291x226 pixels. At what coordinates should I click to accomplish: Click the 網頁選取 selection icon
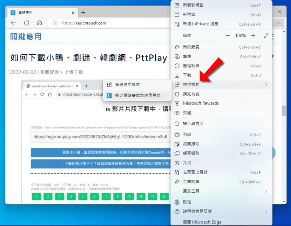177,153
